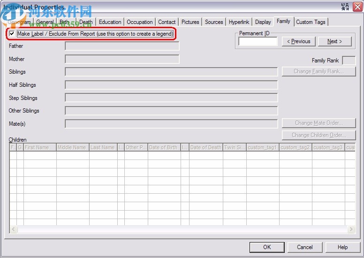Click the Children table right scroll arrow

coord(351,229)
